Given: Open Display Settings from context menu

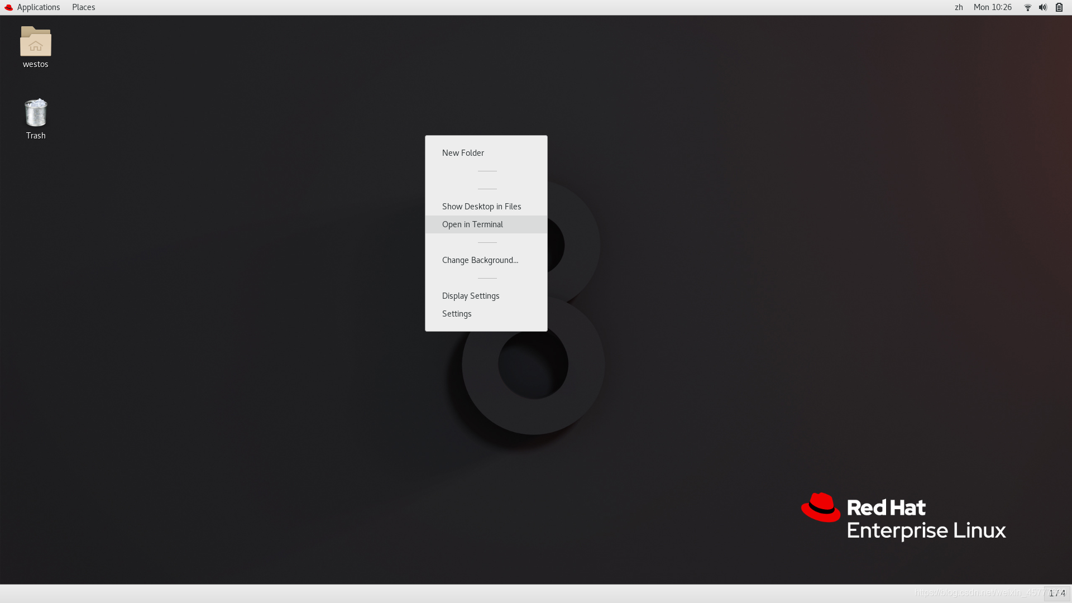Looking at the screenshot, I should click(x=471, y=295).
